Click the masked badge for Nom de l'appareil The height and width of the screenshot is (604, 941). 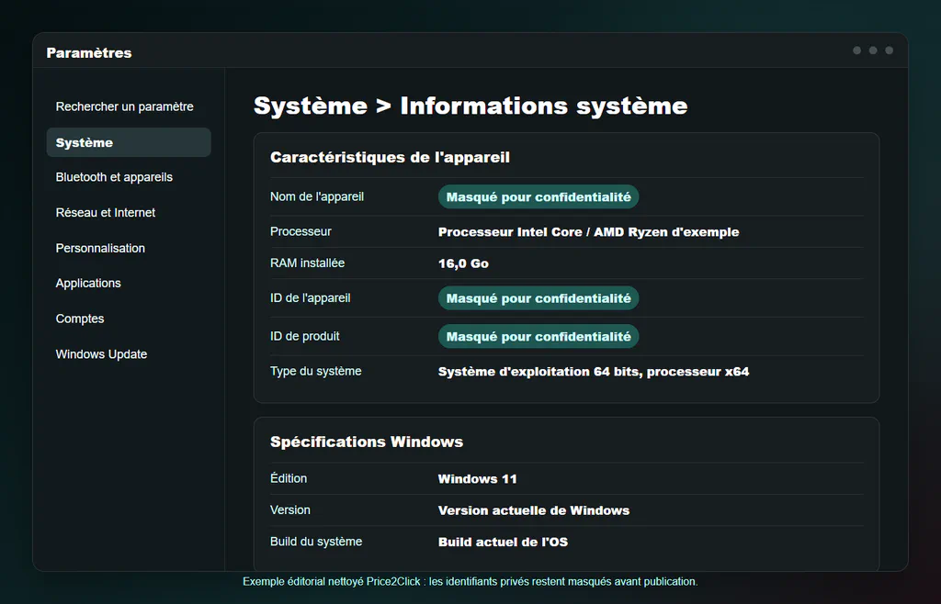pyautogui.click(x=539, y=197)
